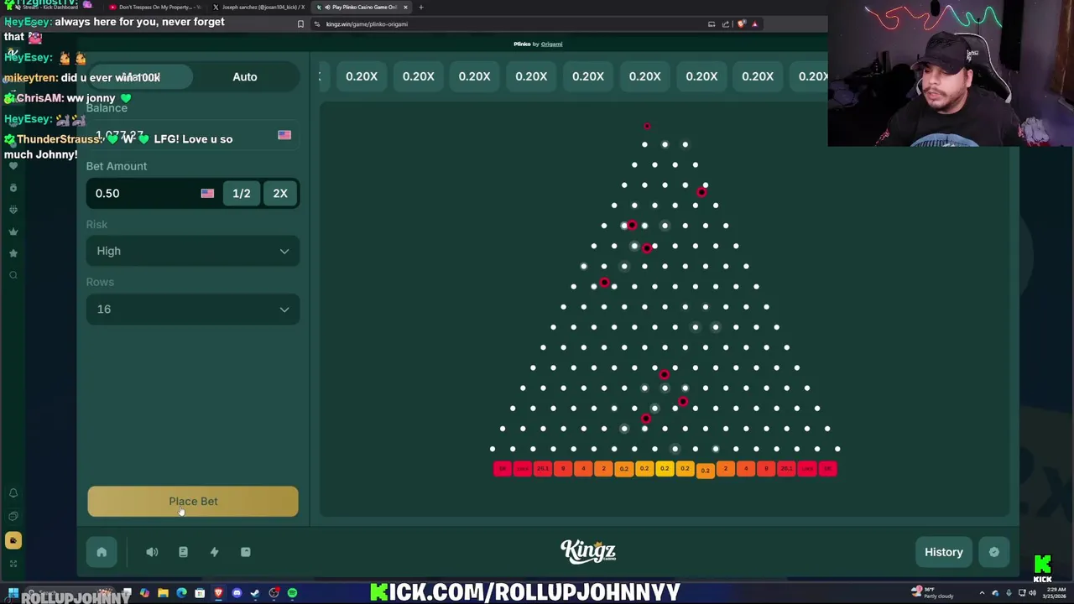This screenshot has height=604, width=1074.
Task: Open the Risk dropdown set to High
Action: click(x=193, y=251)
